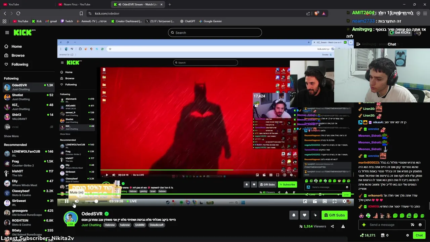
Task: Open the OdedSVR channel in the Following list
Action: 29,87
